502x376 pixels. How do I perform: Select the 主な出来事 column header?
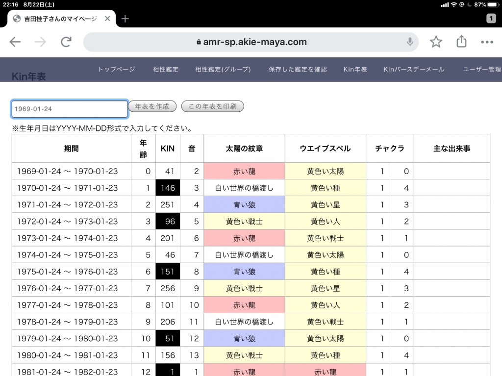(452, 149)
